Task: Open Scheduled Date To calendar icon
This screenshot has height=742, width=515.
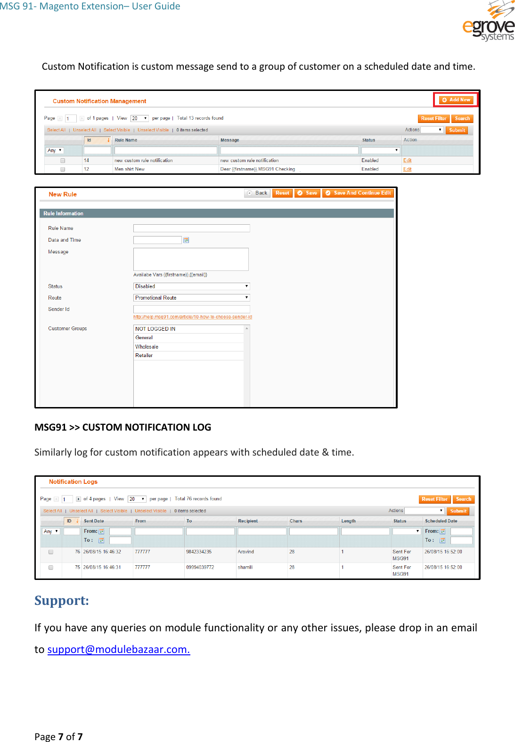Action: 442,540
